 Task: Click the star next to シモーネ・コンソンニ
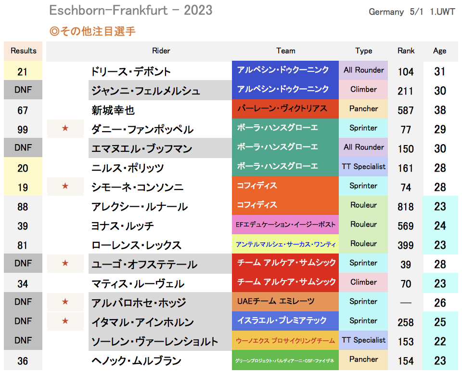point(65,186)
